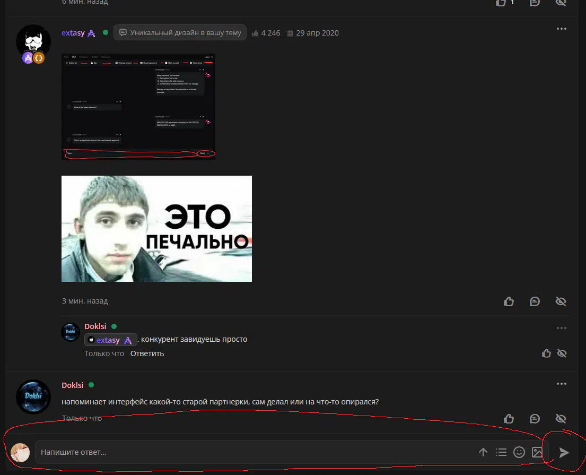Click comment icon on Doklsi's last post
This screenshot has width=586, height=475.
tap(535, 418)
